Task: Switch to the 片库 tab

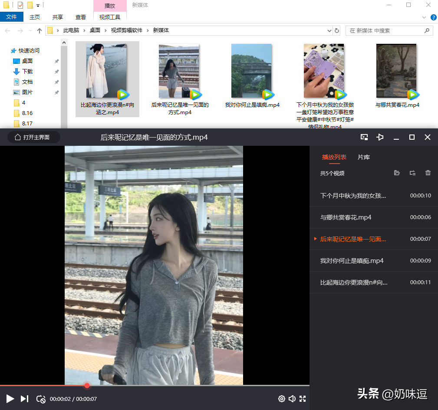Action: pyautogui.click(x=364, y=157)
